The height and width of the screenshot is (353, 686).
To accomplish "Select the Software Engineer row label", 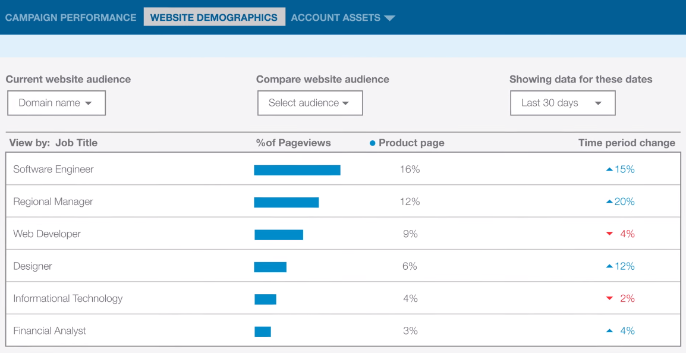I will point(54,169).
